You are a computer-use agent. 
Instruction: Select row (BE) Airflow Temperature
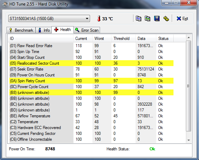(91, 116)
